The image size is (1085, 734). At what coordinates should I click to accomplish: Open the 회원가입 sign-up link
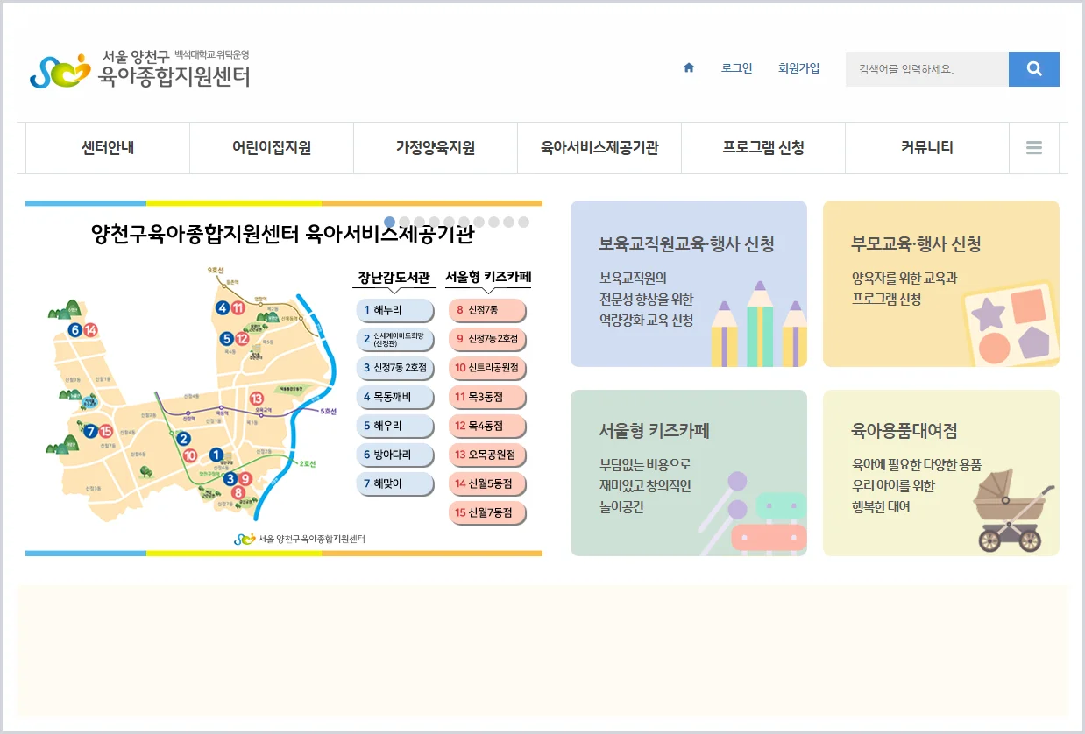798,68
